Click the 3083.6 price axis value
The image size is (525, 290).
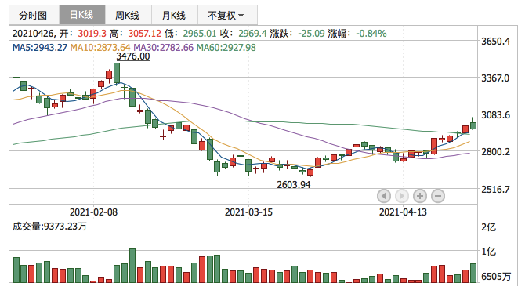(495, 115)
